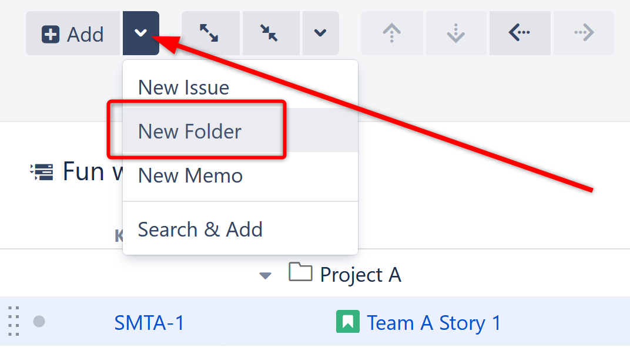Select the Search & Add menu entry

tap(200, 230)
